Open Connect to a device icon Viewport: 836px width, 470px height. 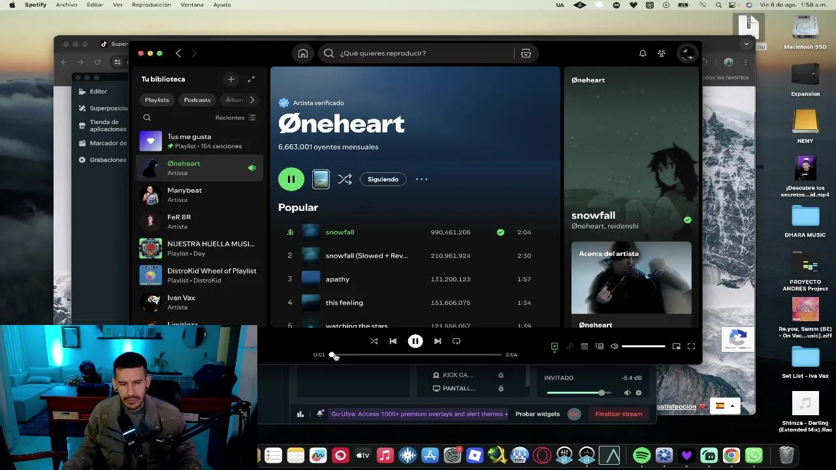(600, 347)
